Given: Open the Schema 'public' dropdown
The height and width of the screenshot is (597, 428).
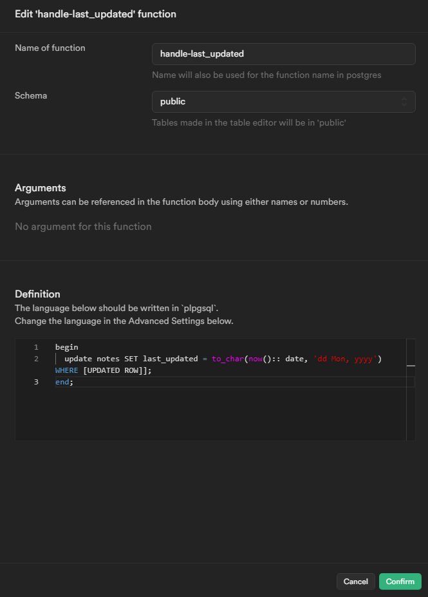Looking at the screenshot, I should pos(283,102).
